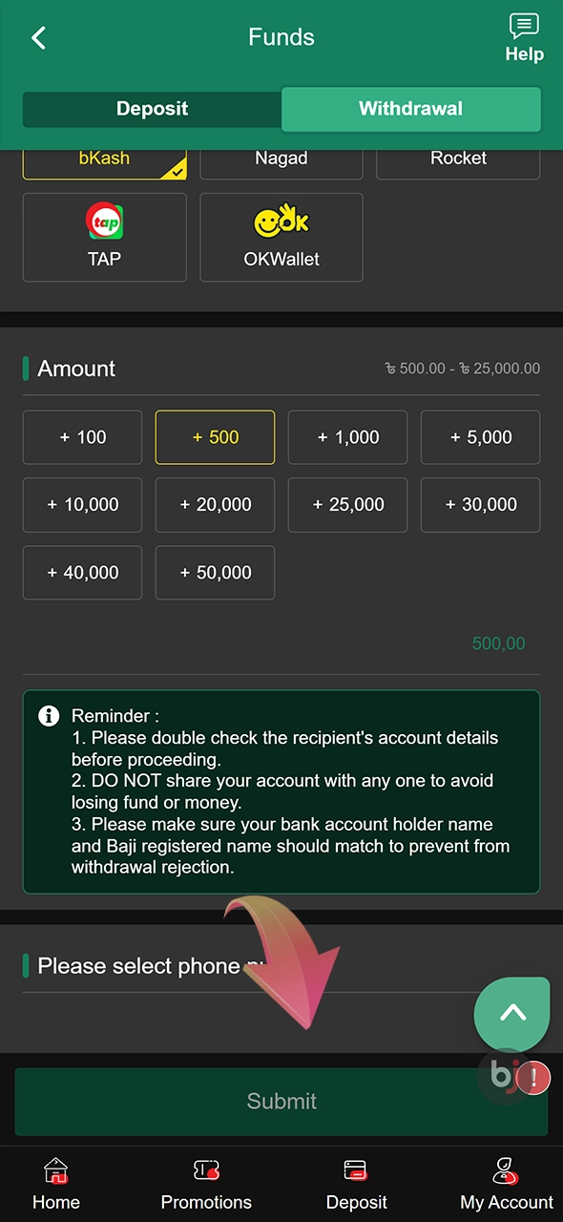
Task: Select the +50,000 amount option
Action: (x=215, y=573)
